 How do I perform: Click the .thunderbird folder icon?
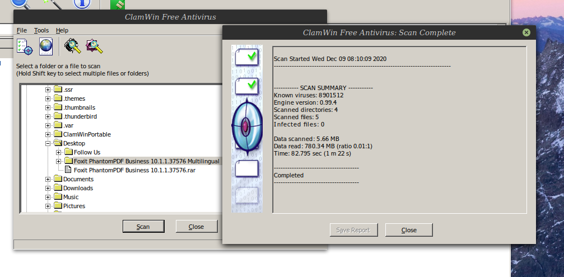point(58,116)
